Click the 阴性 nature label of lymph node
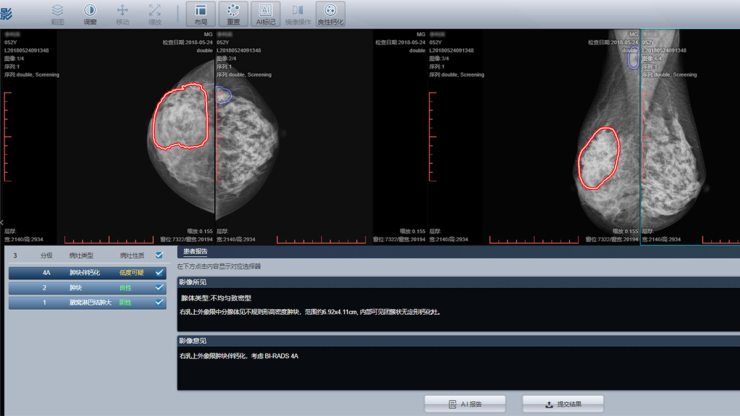Viewport: 740px width, 416px height. point(125,302)
